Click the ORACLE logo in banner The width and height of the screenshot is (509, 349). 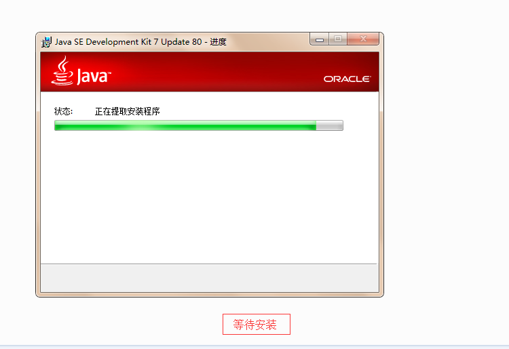pos(347,79)
